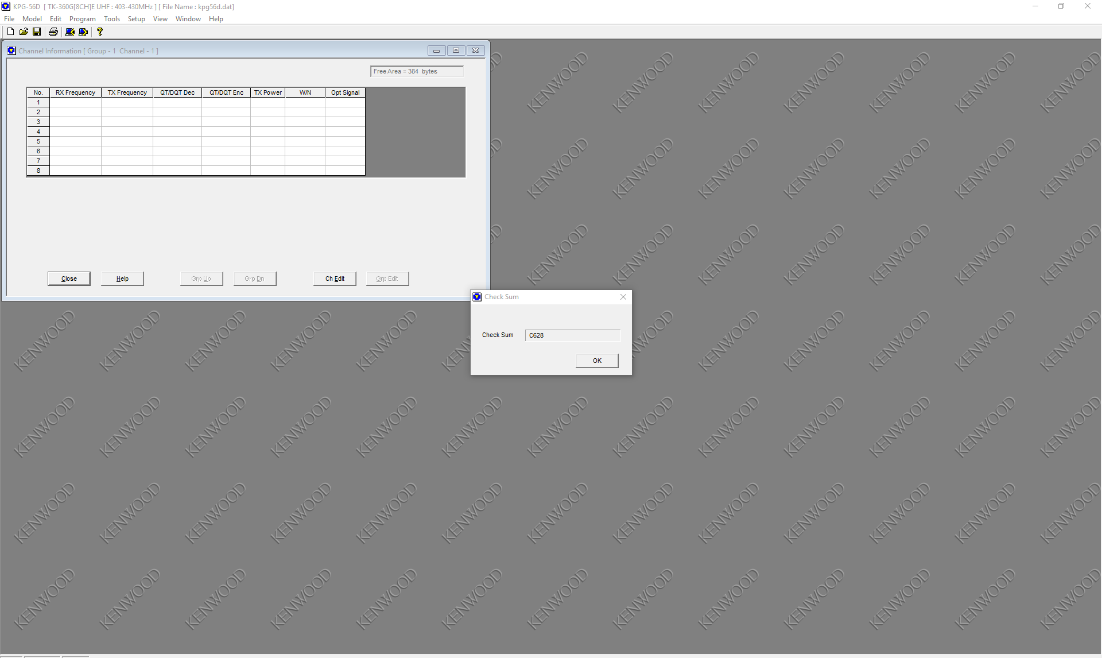This screenshot has height=658, width=1102.
Task: Minimize the Channel Information child window
Action: (x=437, y=51)
